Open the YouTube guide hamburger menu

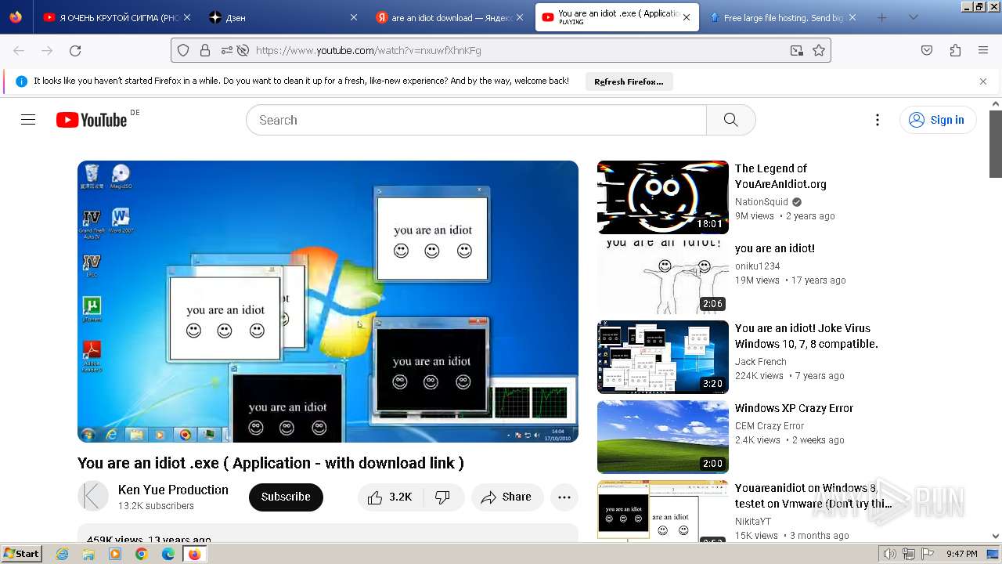pyautogui.click(x=28, y=120)
